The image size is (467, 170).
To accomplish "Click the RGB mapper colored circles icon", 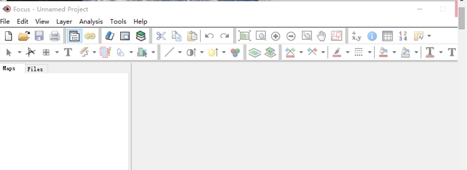I will tap(235, 52).
